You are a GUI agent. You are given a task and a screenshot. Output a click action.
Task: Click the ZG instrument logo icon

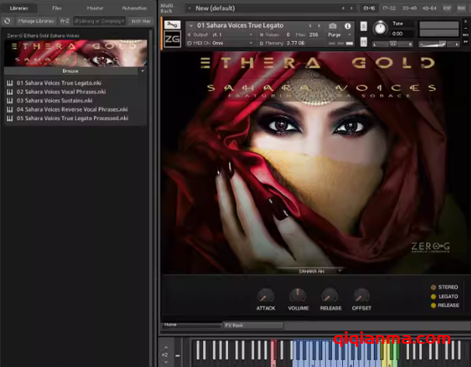tap(172, 40)
